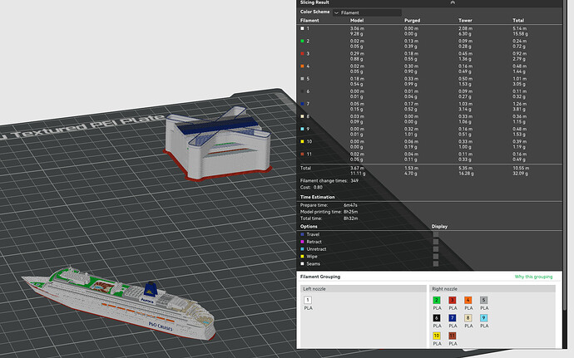Viewport: 574px width, 358px height.
Task: Toggle Travel display checkbox
Action: (436, 234)
